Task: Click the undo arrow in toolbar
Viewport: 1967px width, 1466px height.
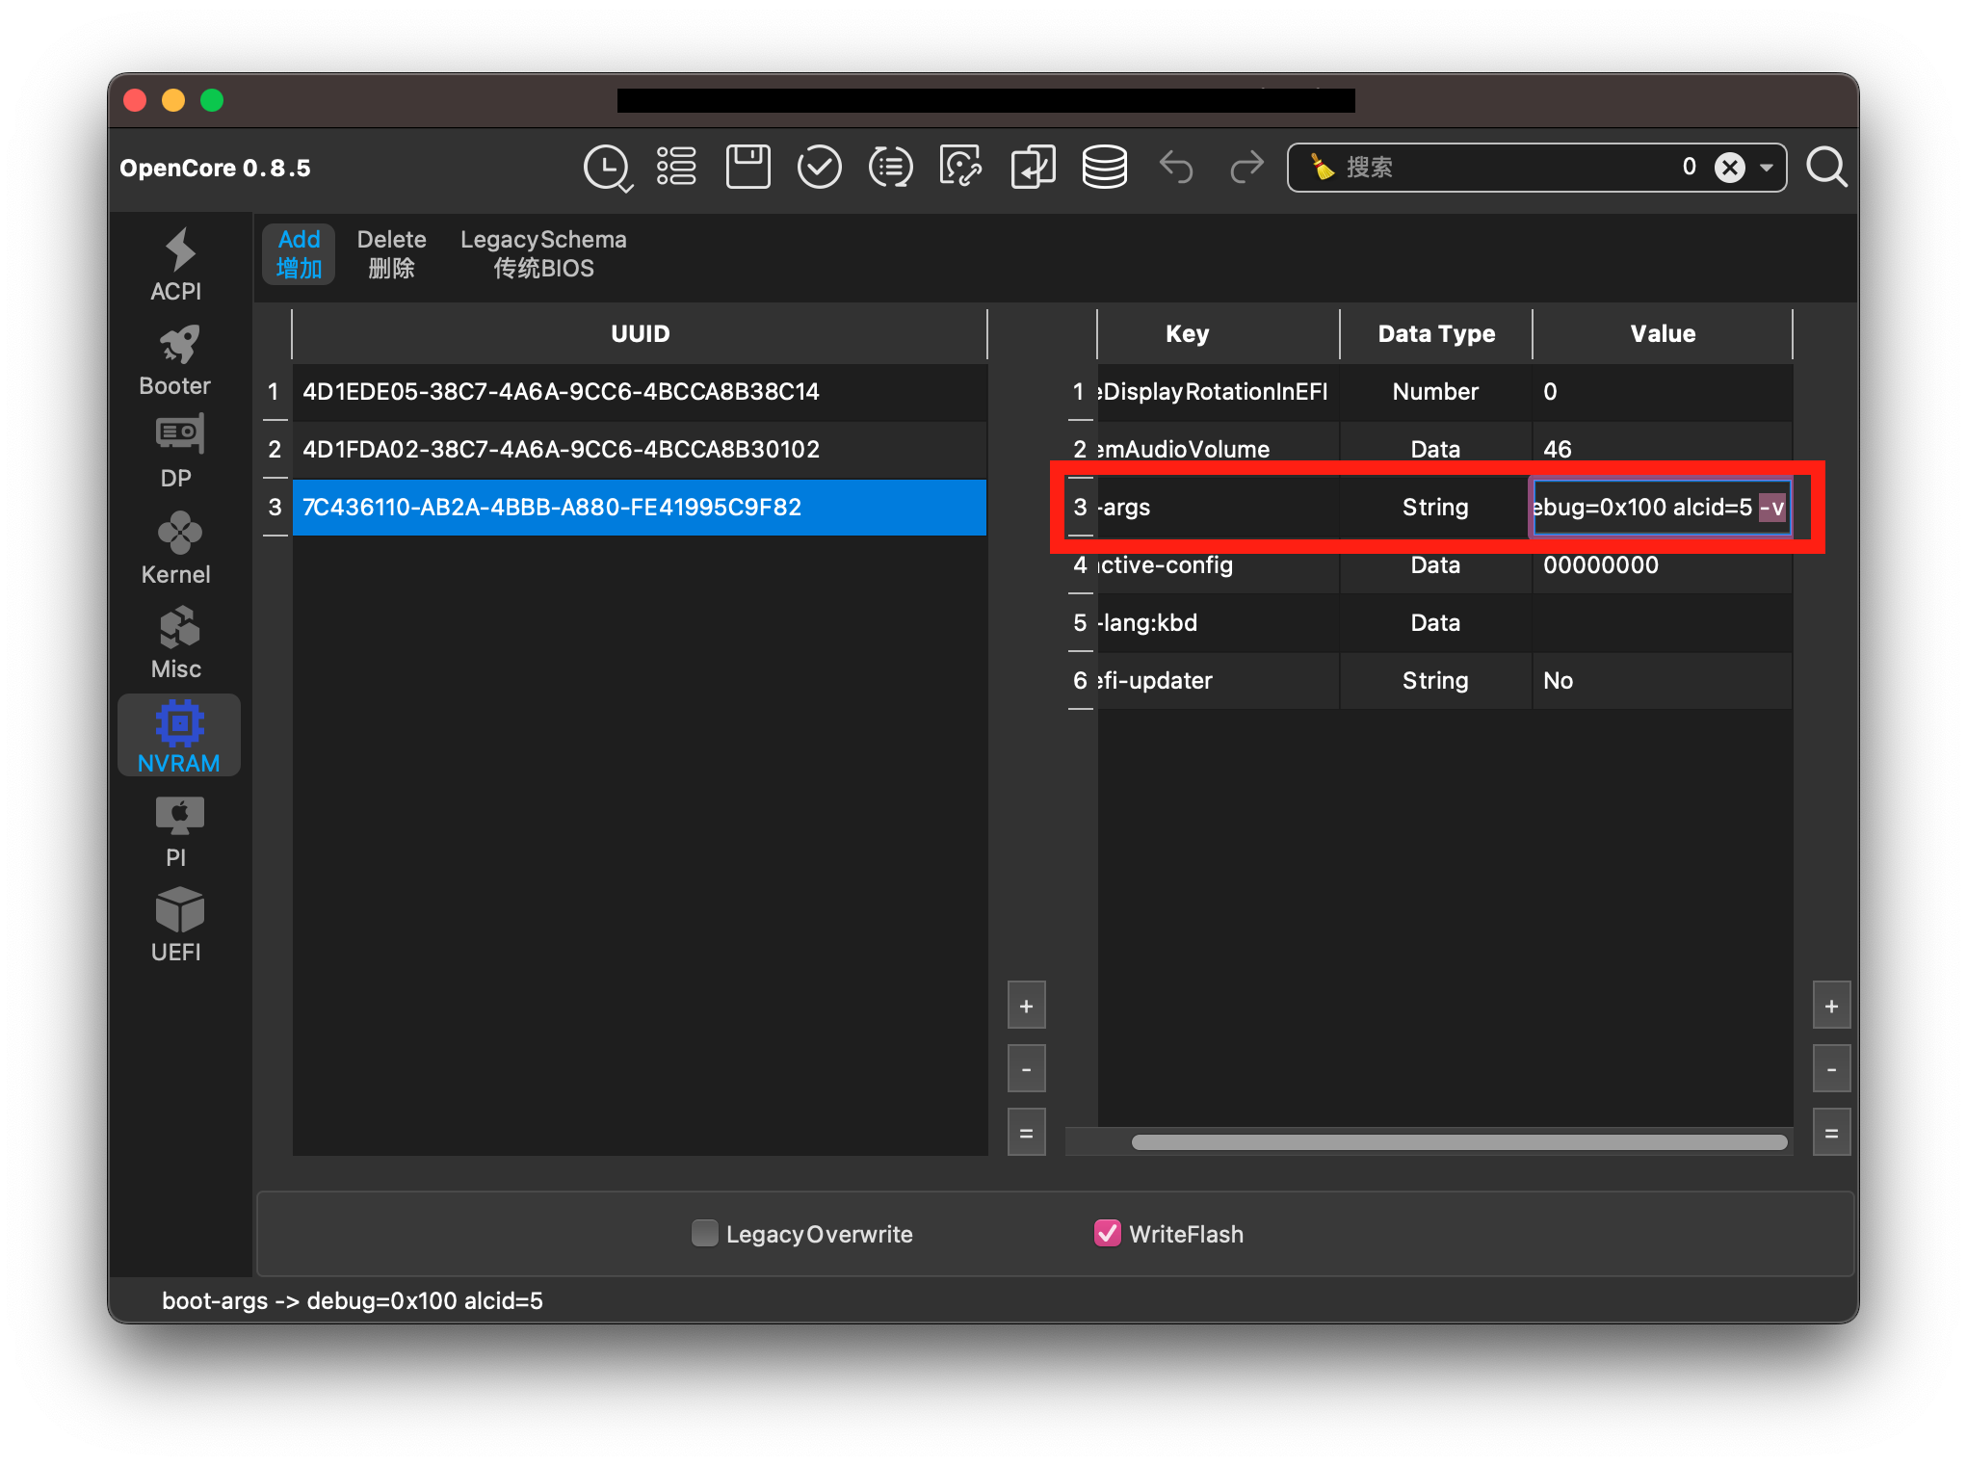Action: 1176,168
